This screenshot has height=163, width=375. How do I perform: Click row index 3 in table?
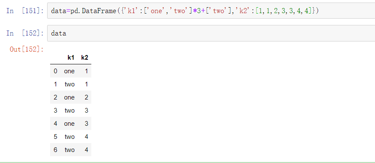(x=56, y=111)
